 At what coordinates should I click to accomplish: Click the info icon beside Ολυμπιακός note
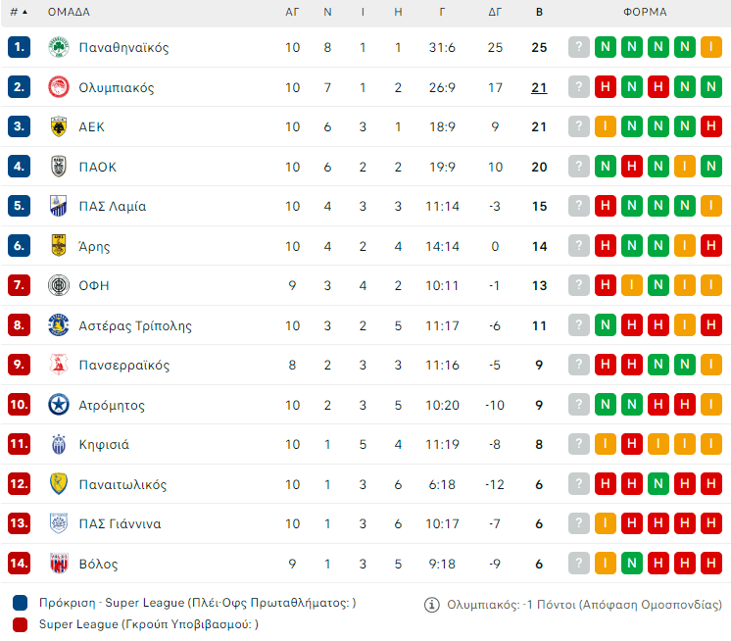(431, 605)
